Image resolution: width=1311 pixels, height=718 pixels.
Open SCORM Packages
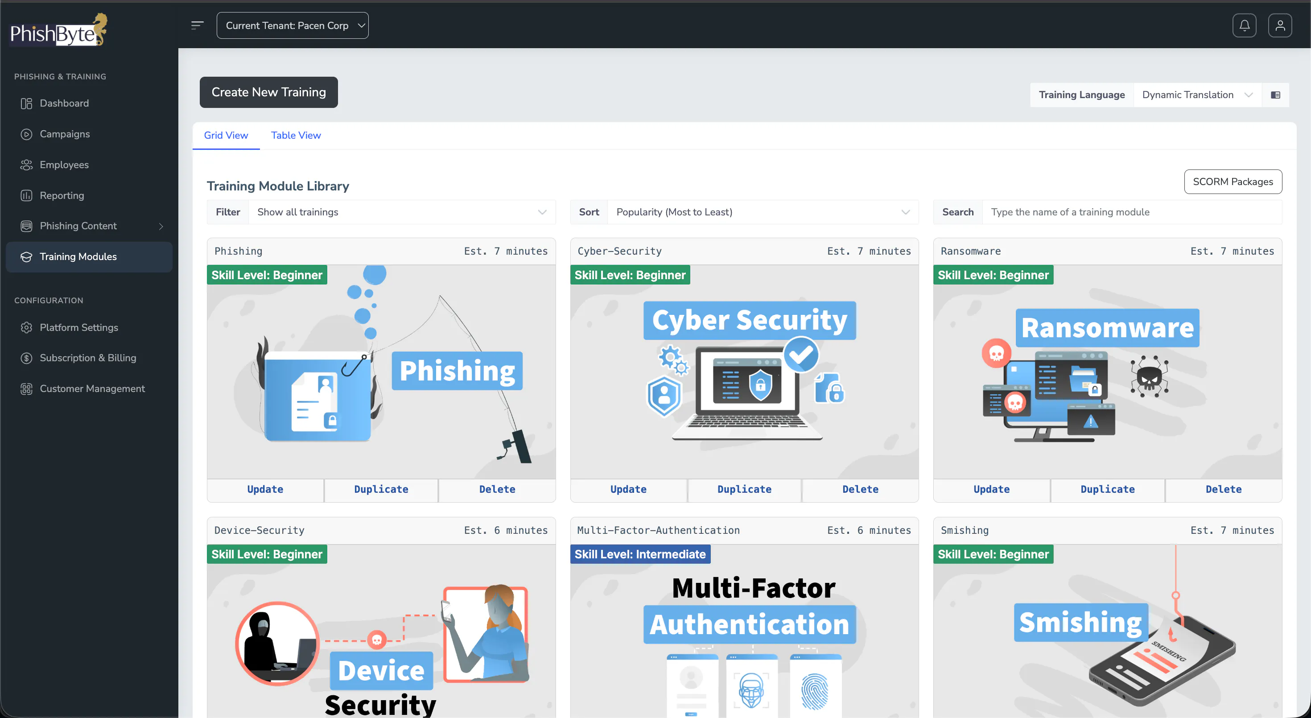coord(1233,182)
